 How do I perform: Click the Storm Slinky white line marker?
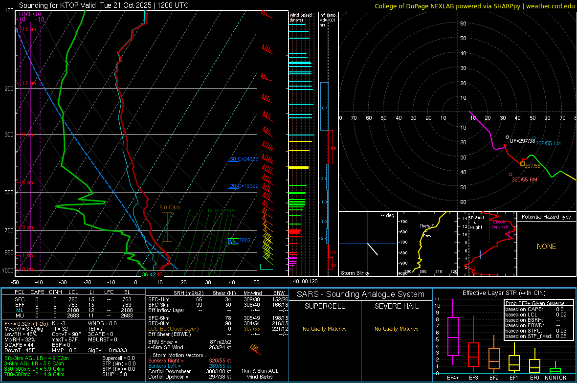[x=373, y=249]
